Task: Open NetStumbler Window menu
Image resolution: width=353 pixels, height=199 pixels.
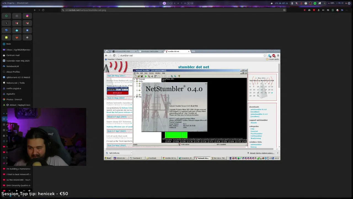Action: [158, 73]
